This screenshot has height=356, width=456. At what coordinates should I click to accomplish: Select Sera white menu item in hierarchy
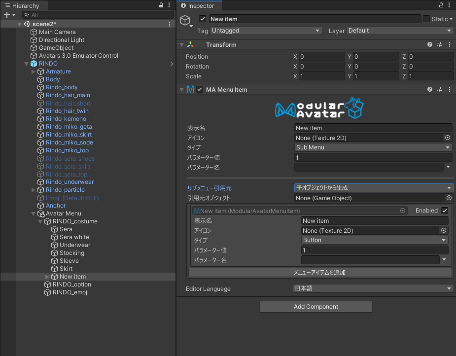[x=74, y=237]
